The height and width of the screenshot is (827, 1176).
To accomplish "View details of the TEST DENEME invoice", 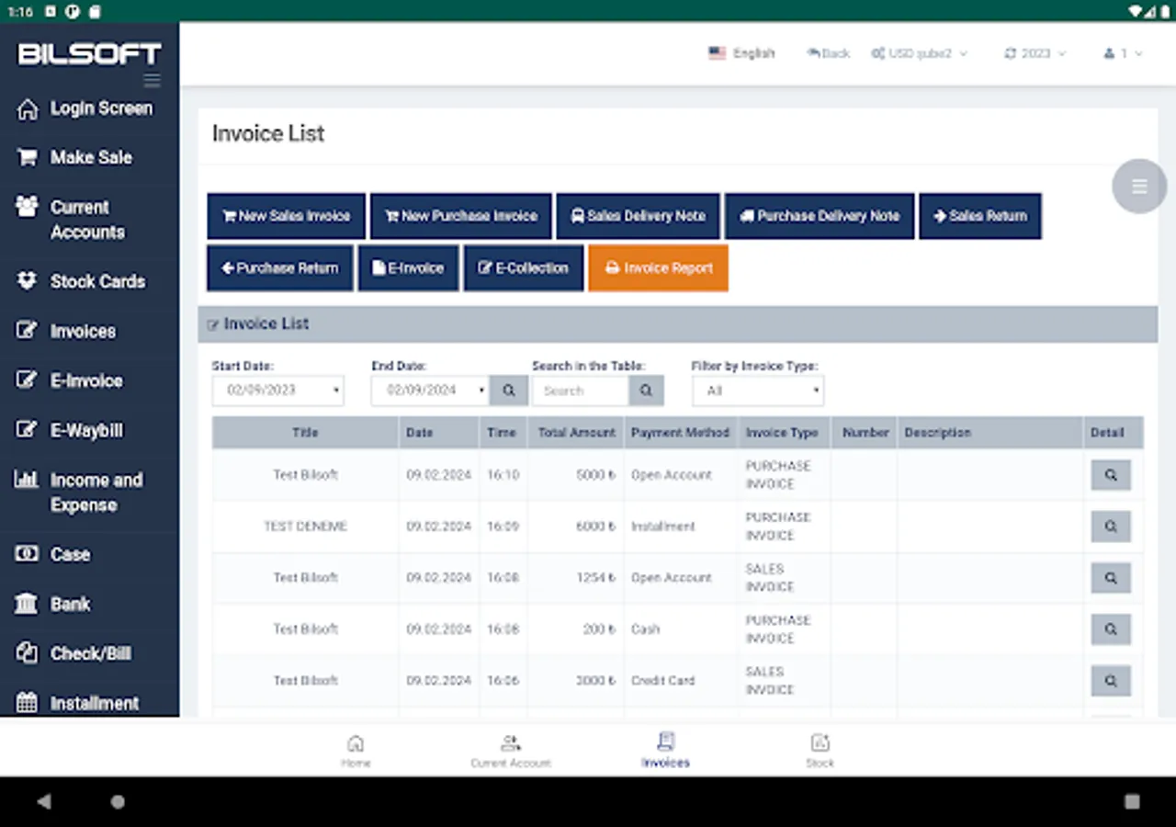I will [1111, 526].
